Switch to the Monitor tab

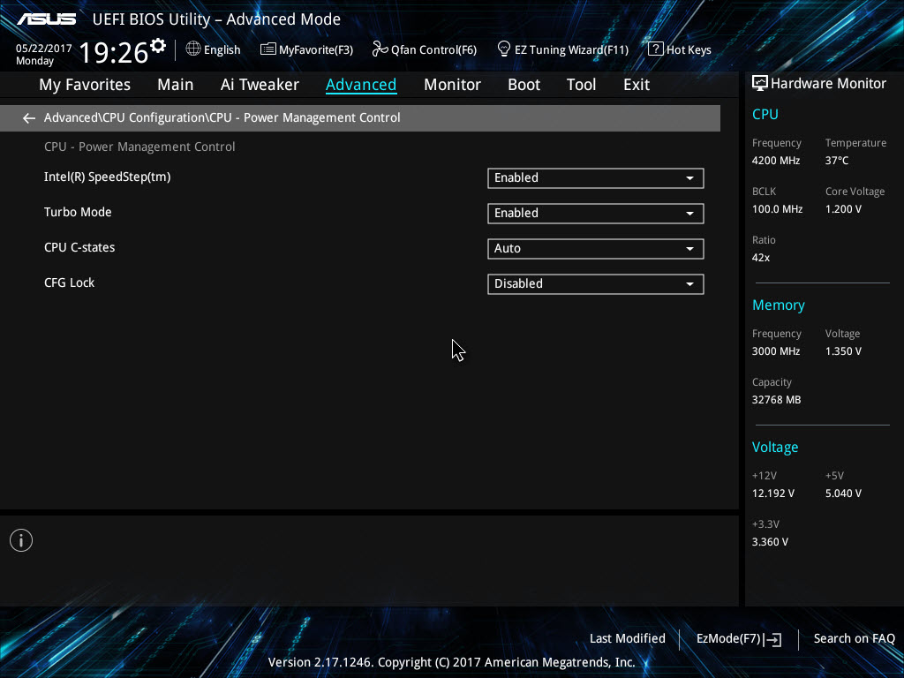452,85
